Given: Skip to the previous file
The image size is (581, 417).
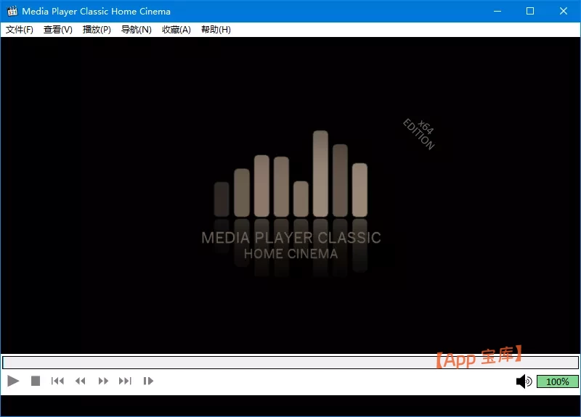Looking at the screenshot, I should click(x=57, y=381).
